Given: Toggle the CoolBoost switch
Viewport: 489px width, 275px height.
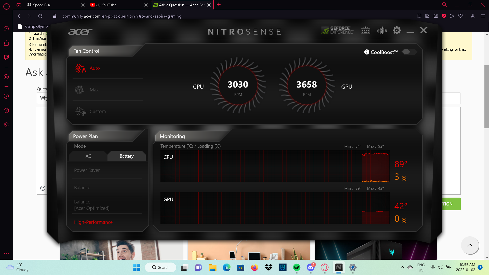Looking at the screenshot, I should point(409,52).
